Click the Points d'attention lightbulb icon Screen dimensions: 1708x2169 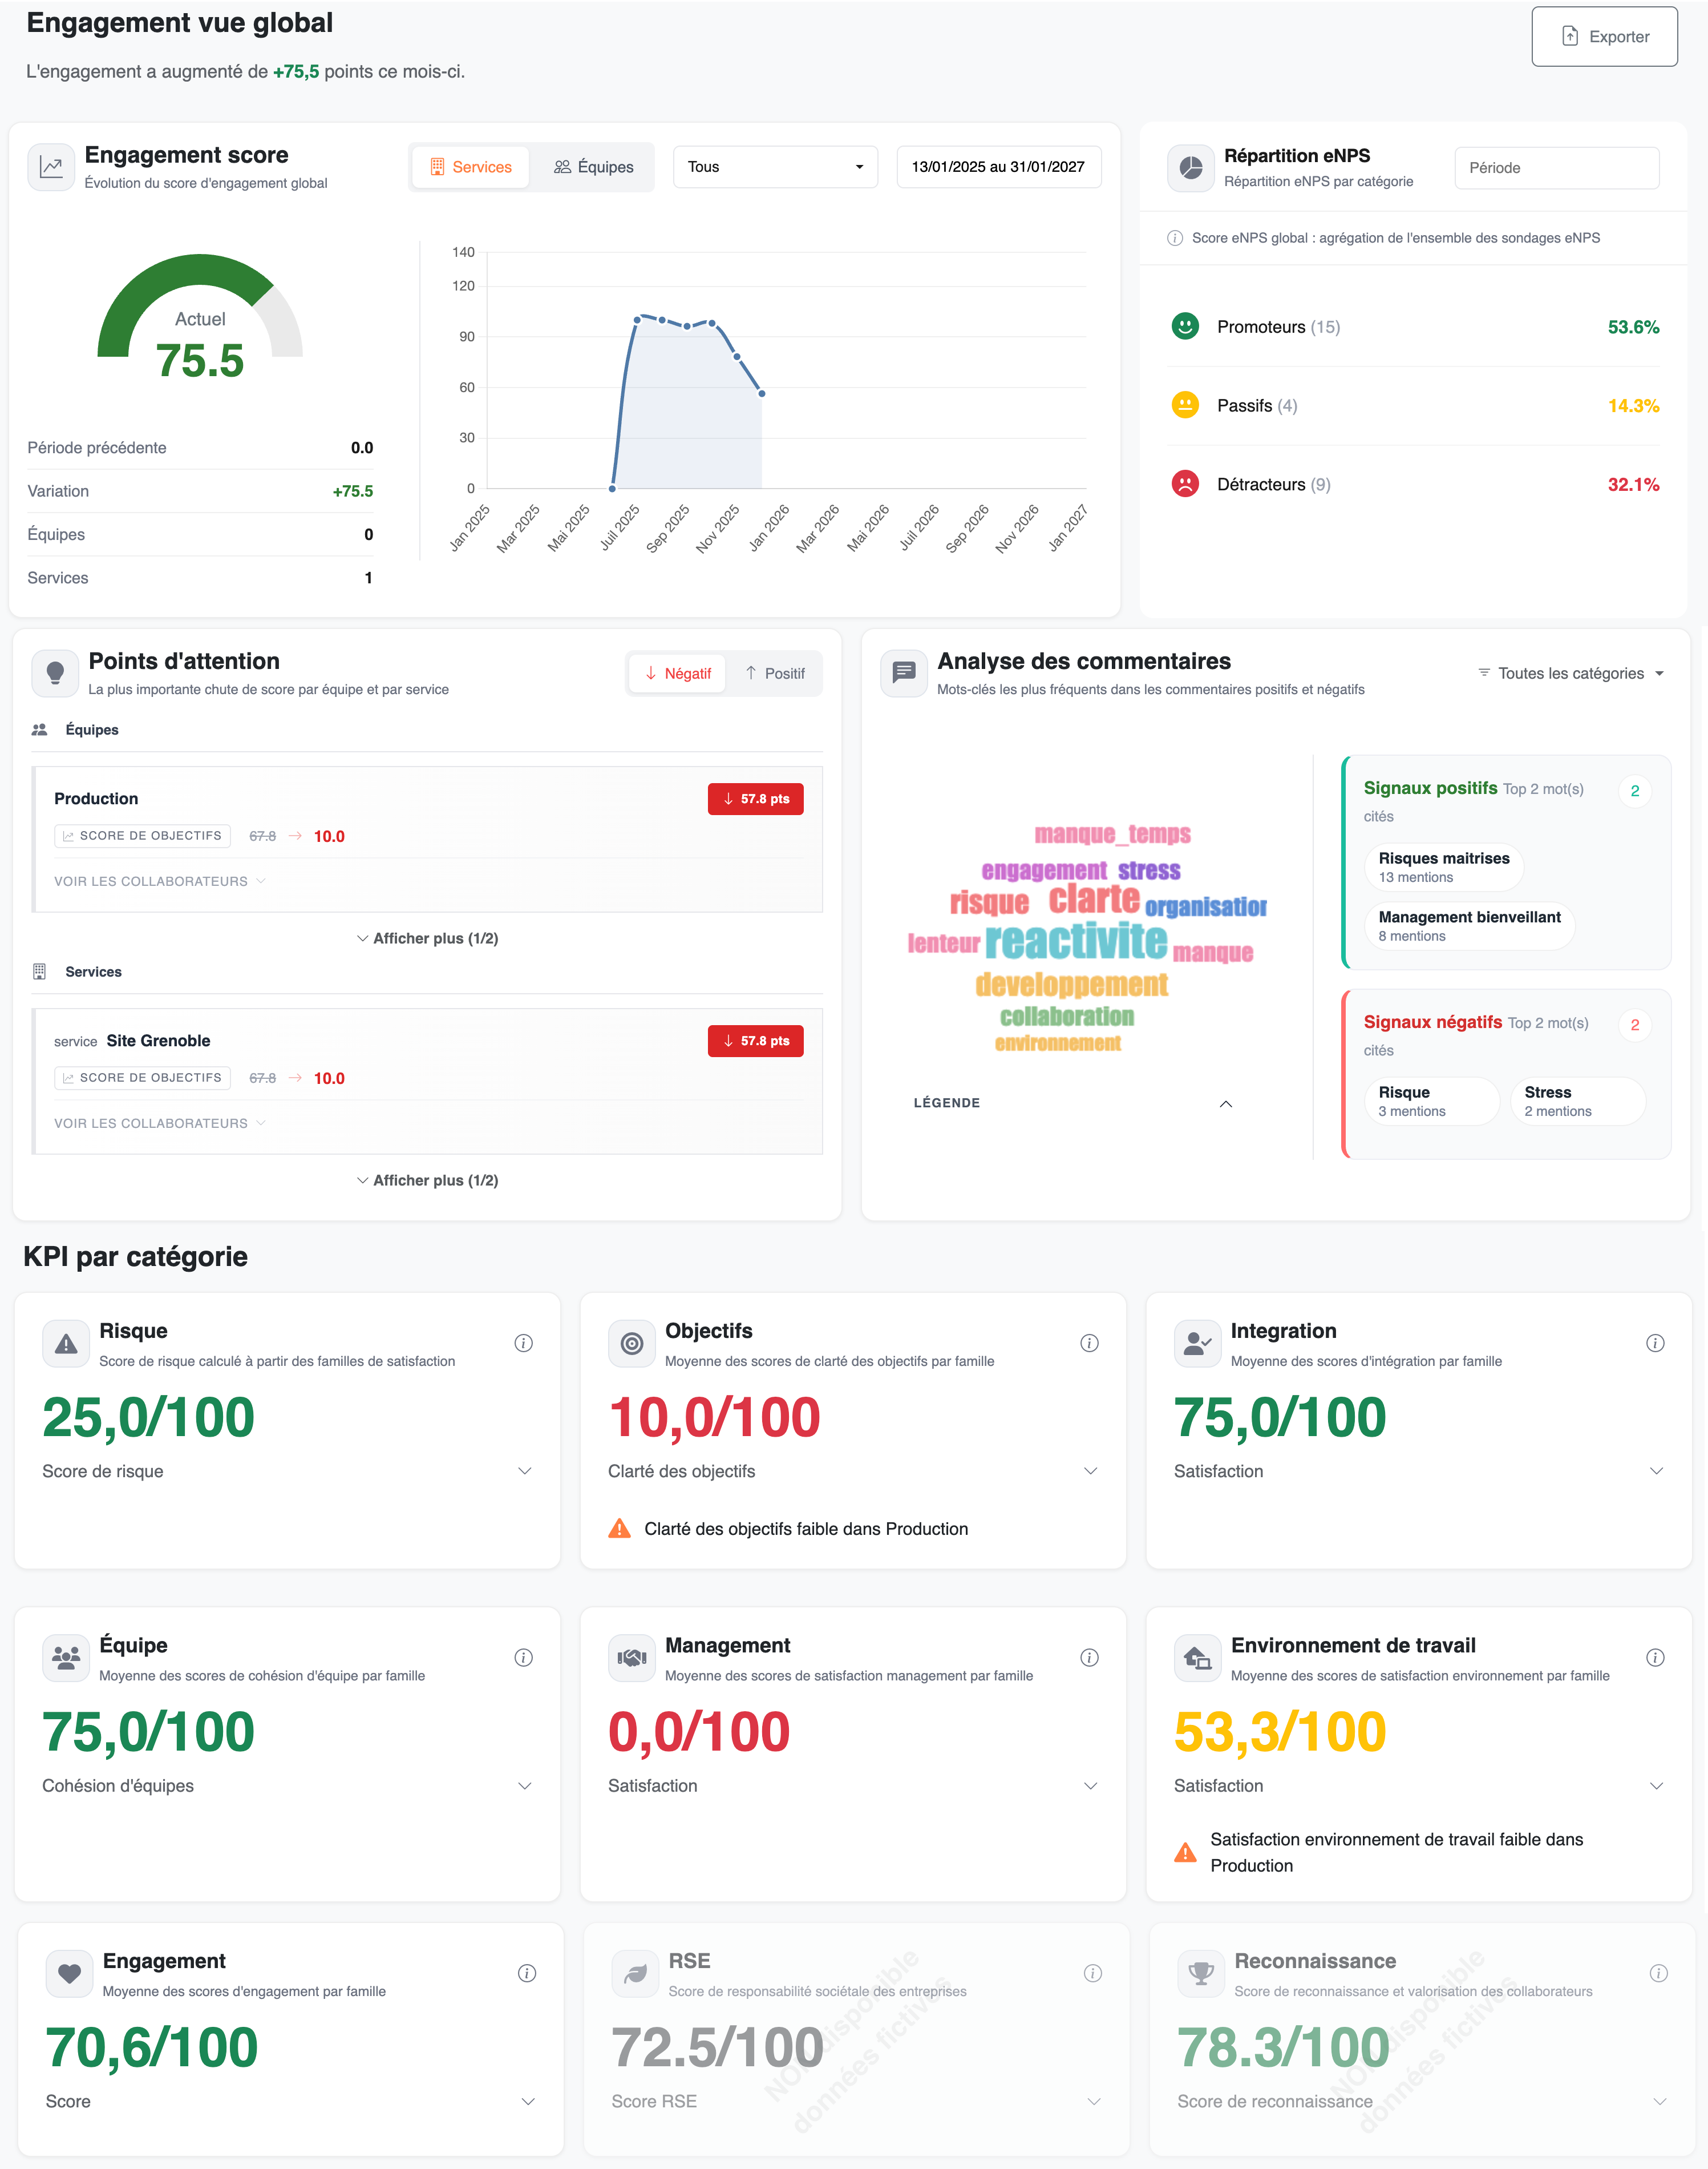[x=55, y=674]
